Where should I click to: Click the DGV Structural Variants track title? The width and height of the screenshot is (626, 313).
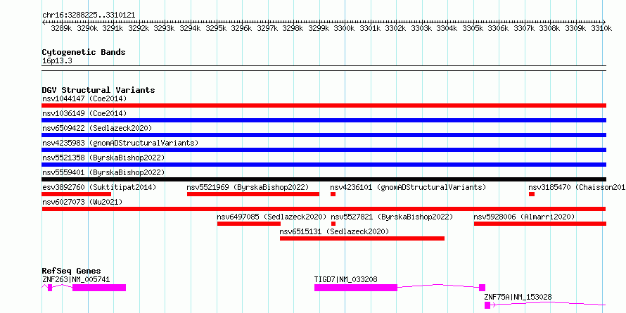point(98,90)
